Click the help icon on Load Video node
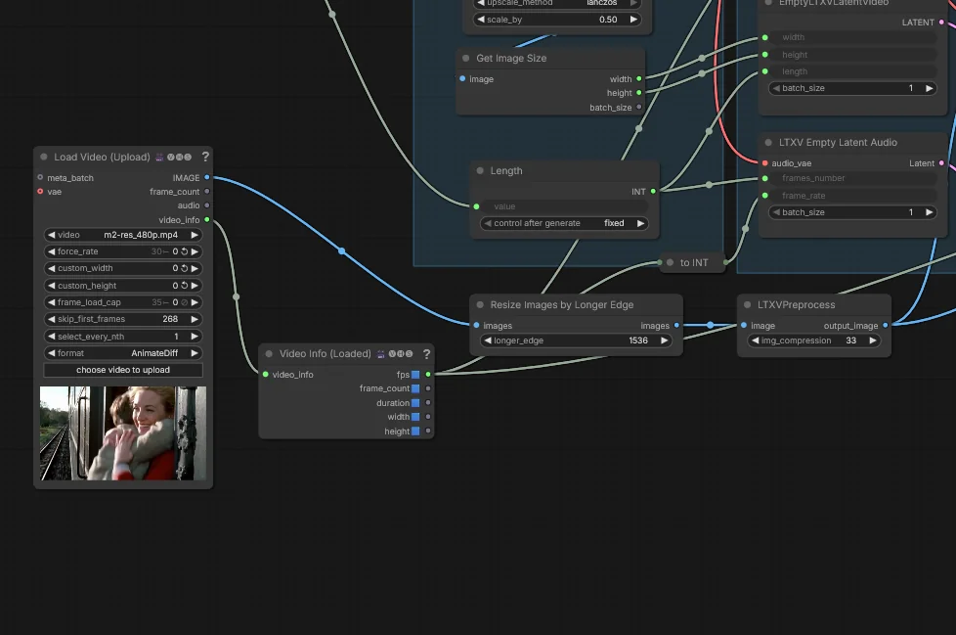Viewport: 956px width, 635px height. coord(205,157)
